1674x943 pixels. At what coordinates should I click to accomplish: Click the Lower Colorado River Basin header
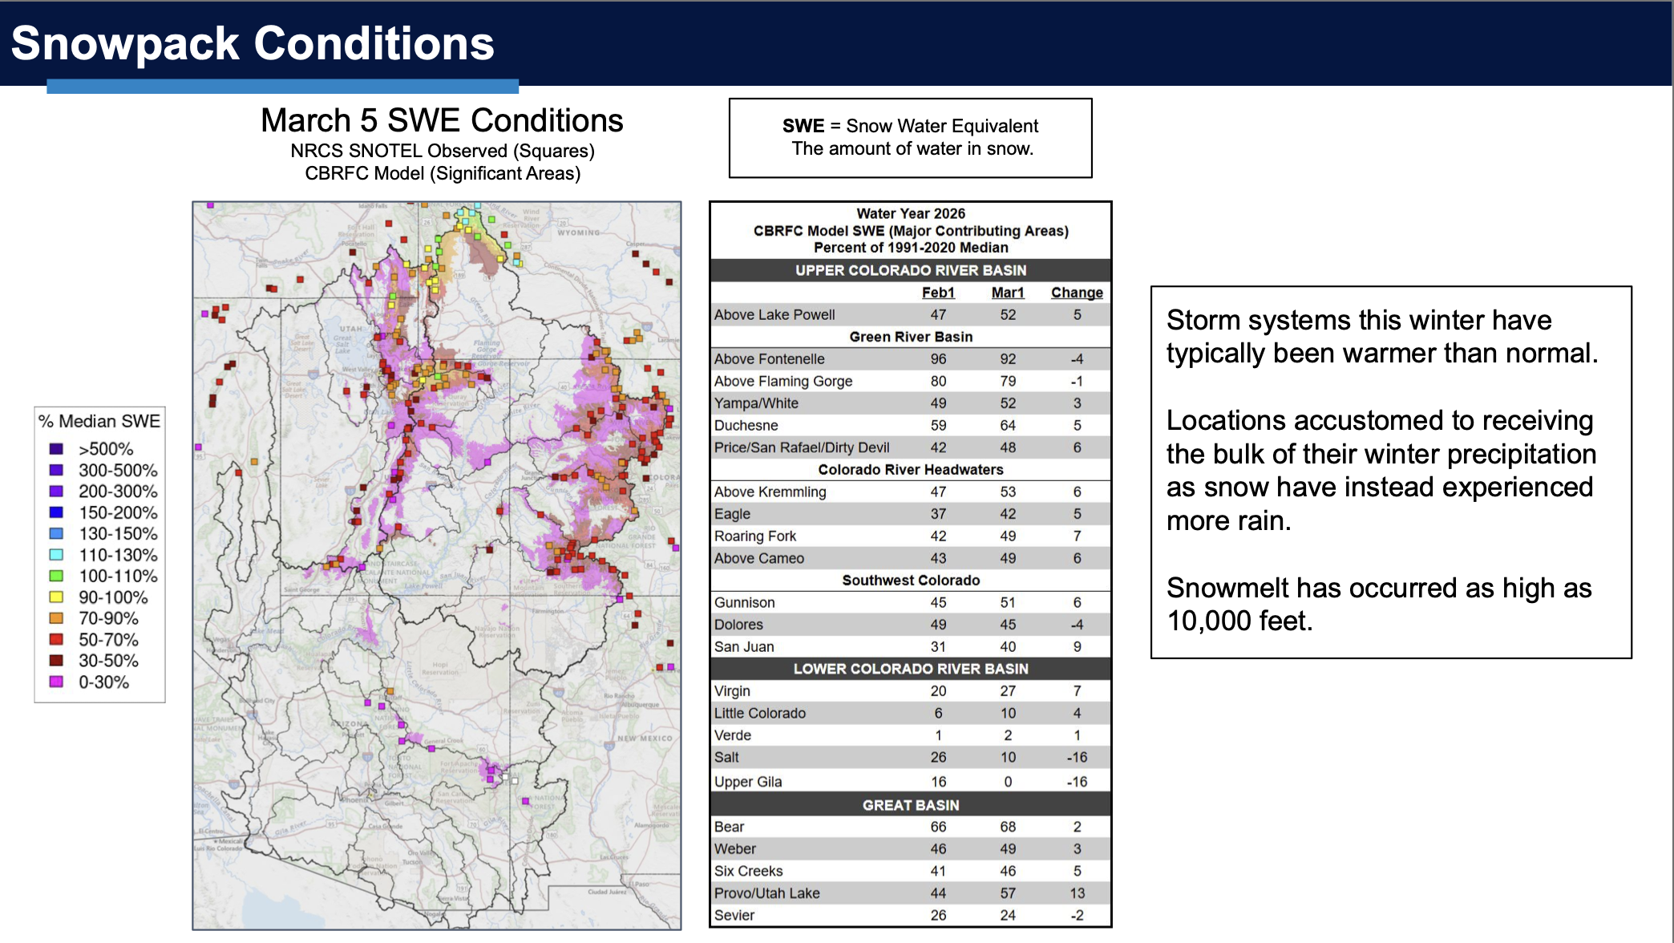910,669
